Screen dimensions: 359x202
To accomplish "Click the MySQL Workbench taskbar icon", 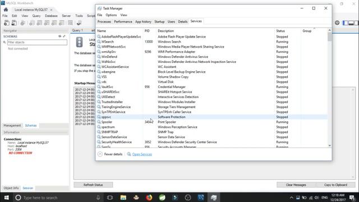I will (201, 198).
